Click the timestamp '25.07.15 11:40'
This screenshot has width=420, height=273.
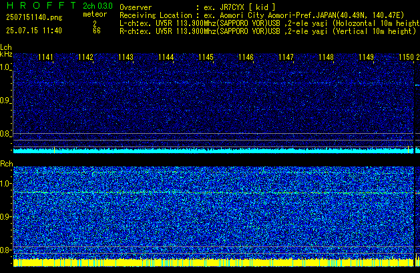(34, 31)
